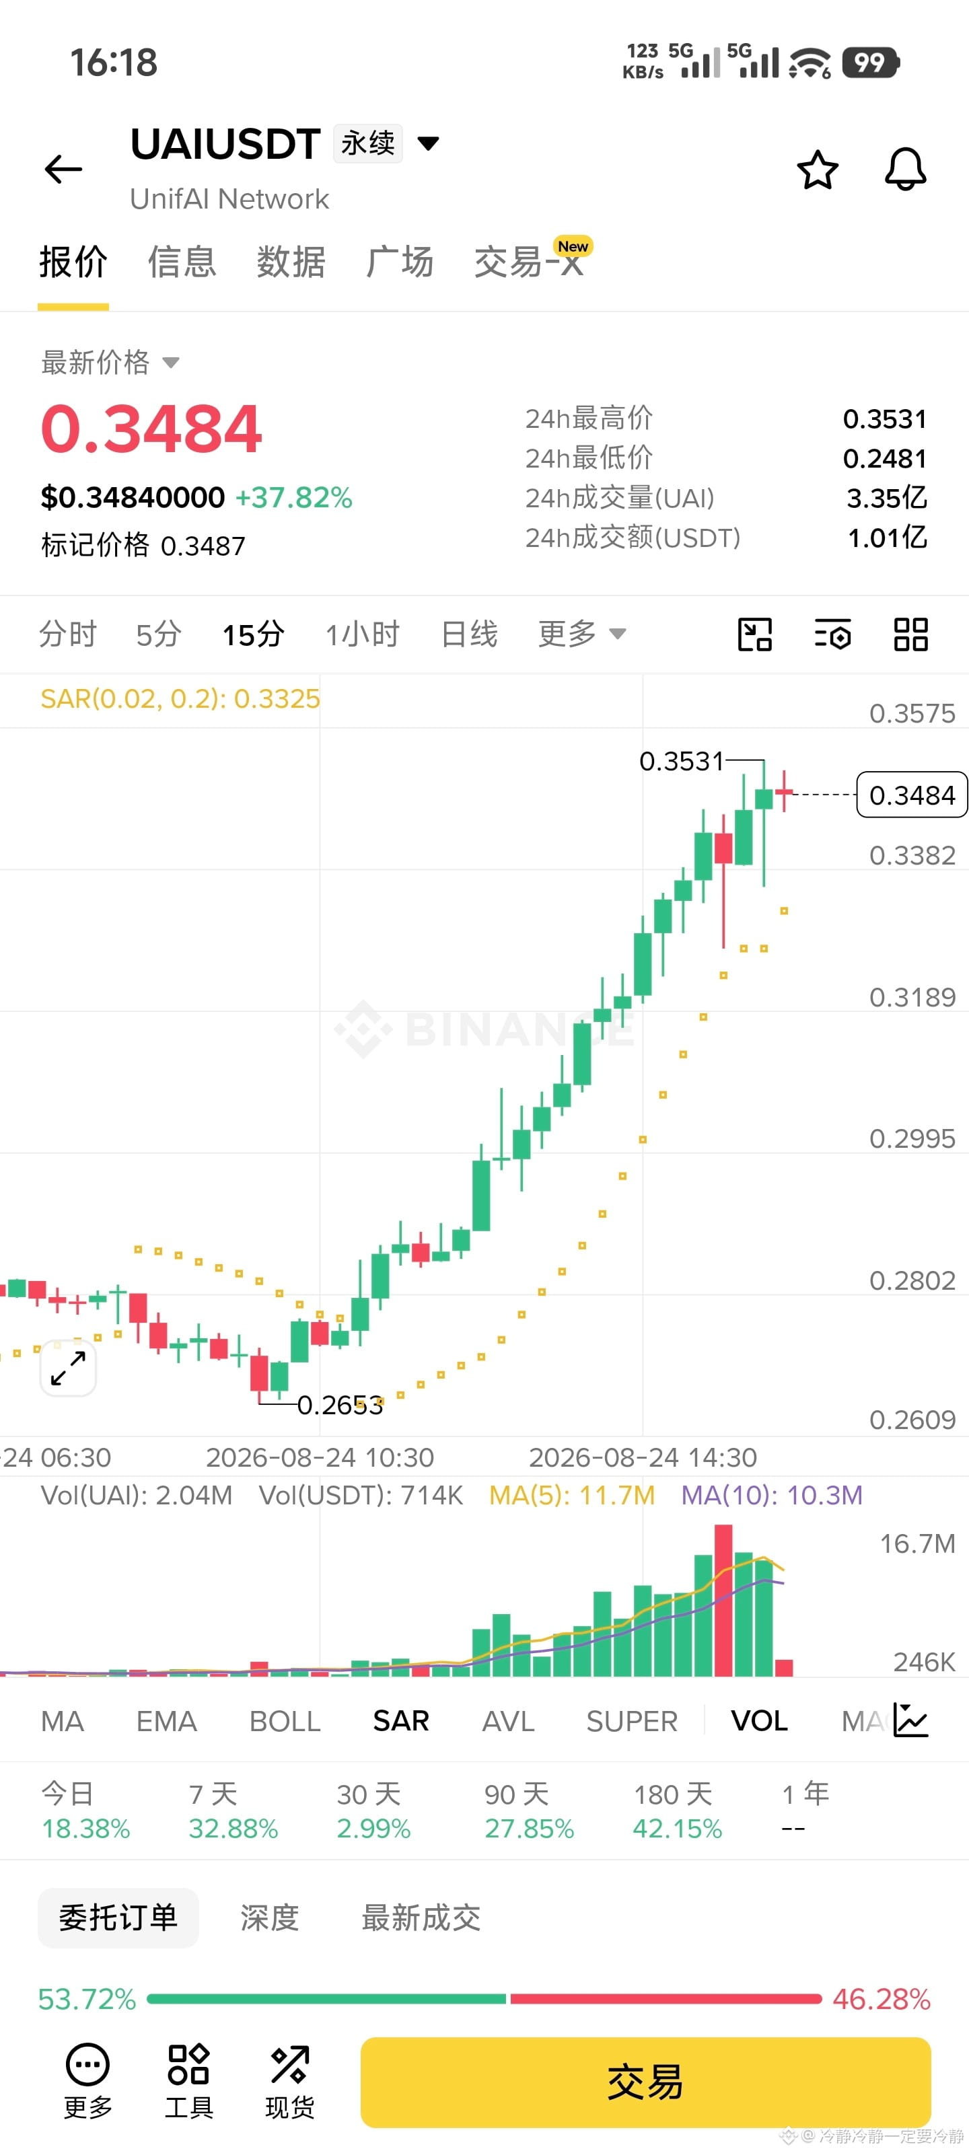Tap the 7 天 32.88% performance value
This screenshot has height=2153, width=969.
(x=234, y=1829)
